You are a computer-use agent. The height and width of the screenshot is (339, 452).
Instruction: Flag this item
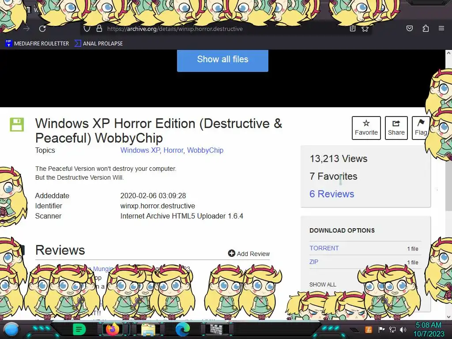pyautogui.click(x=421, y=128)
